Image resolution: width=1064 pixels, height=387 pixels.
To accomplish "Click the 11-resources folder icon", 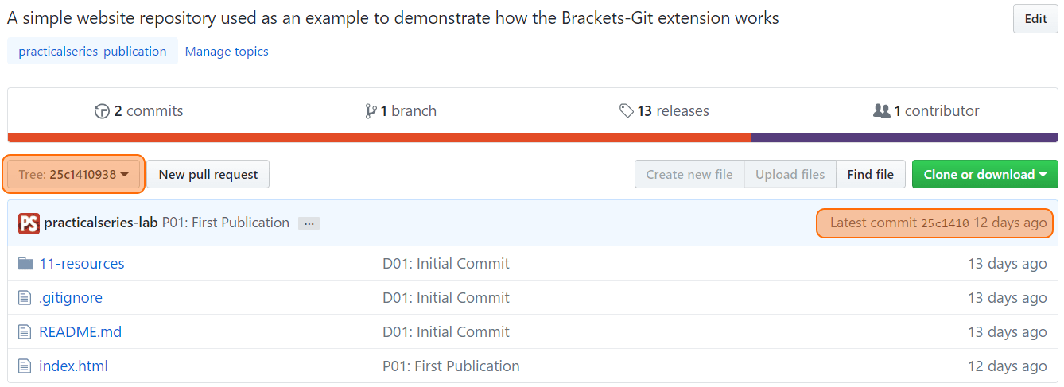I will click(x=25, y=264).
